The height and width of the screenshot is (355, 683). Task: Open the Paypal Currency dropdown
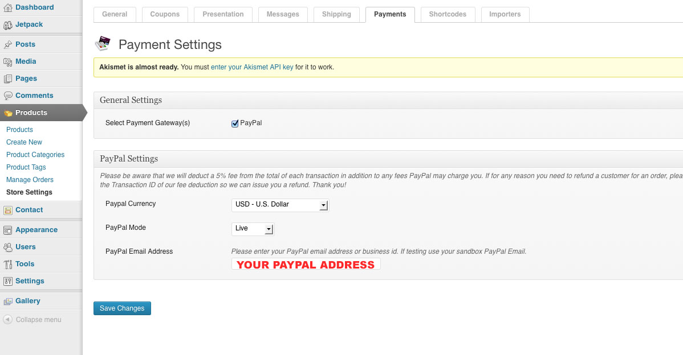coord(280,205)
